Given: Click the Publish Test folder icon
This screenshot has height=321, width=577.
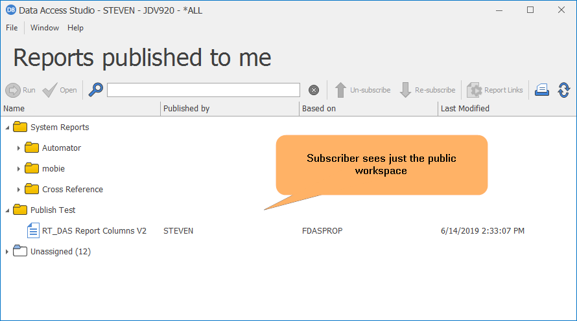Looking at the screenshot, I should 20,210.
